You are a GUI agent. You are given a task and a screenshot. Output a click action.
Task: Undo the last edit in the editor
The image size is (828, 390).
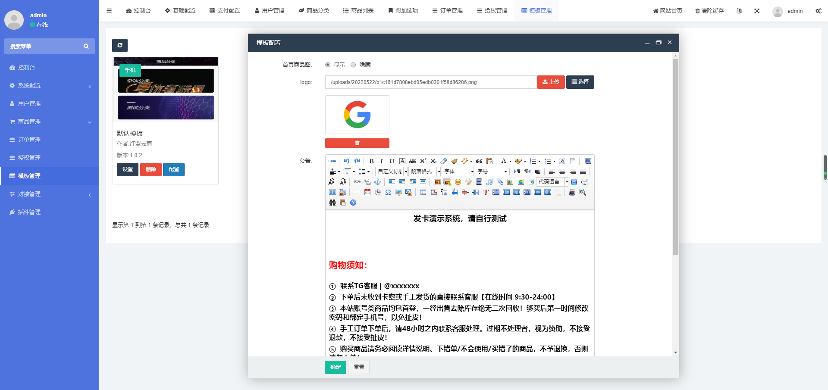pyautogui.click(x=347, y=161)
